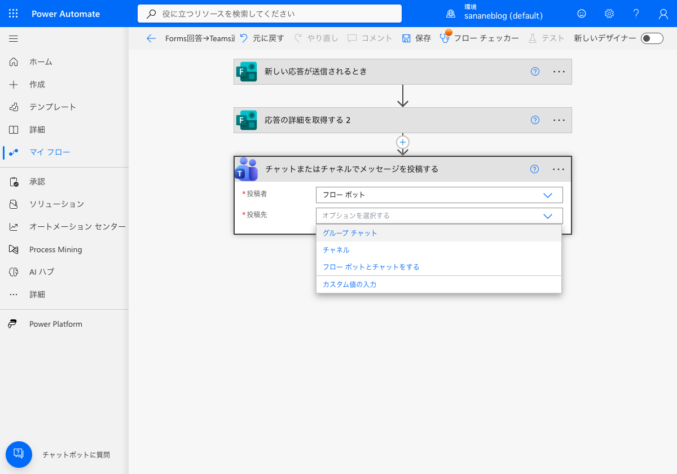The width and height of the screenshot is (677, 474).
Task: Open Power Platform in sidebar
Action: point(56,324)
